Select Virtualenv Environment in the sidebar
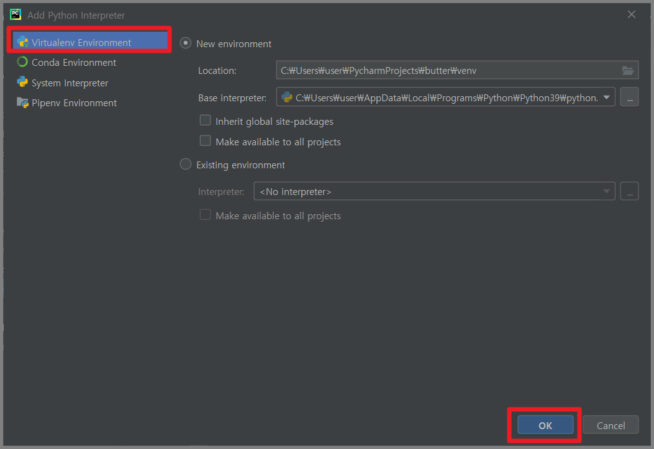 click(89, 42)
